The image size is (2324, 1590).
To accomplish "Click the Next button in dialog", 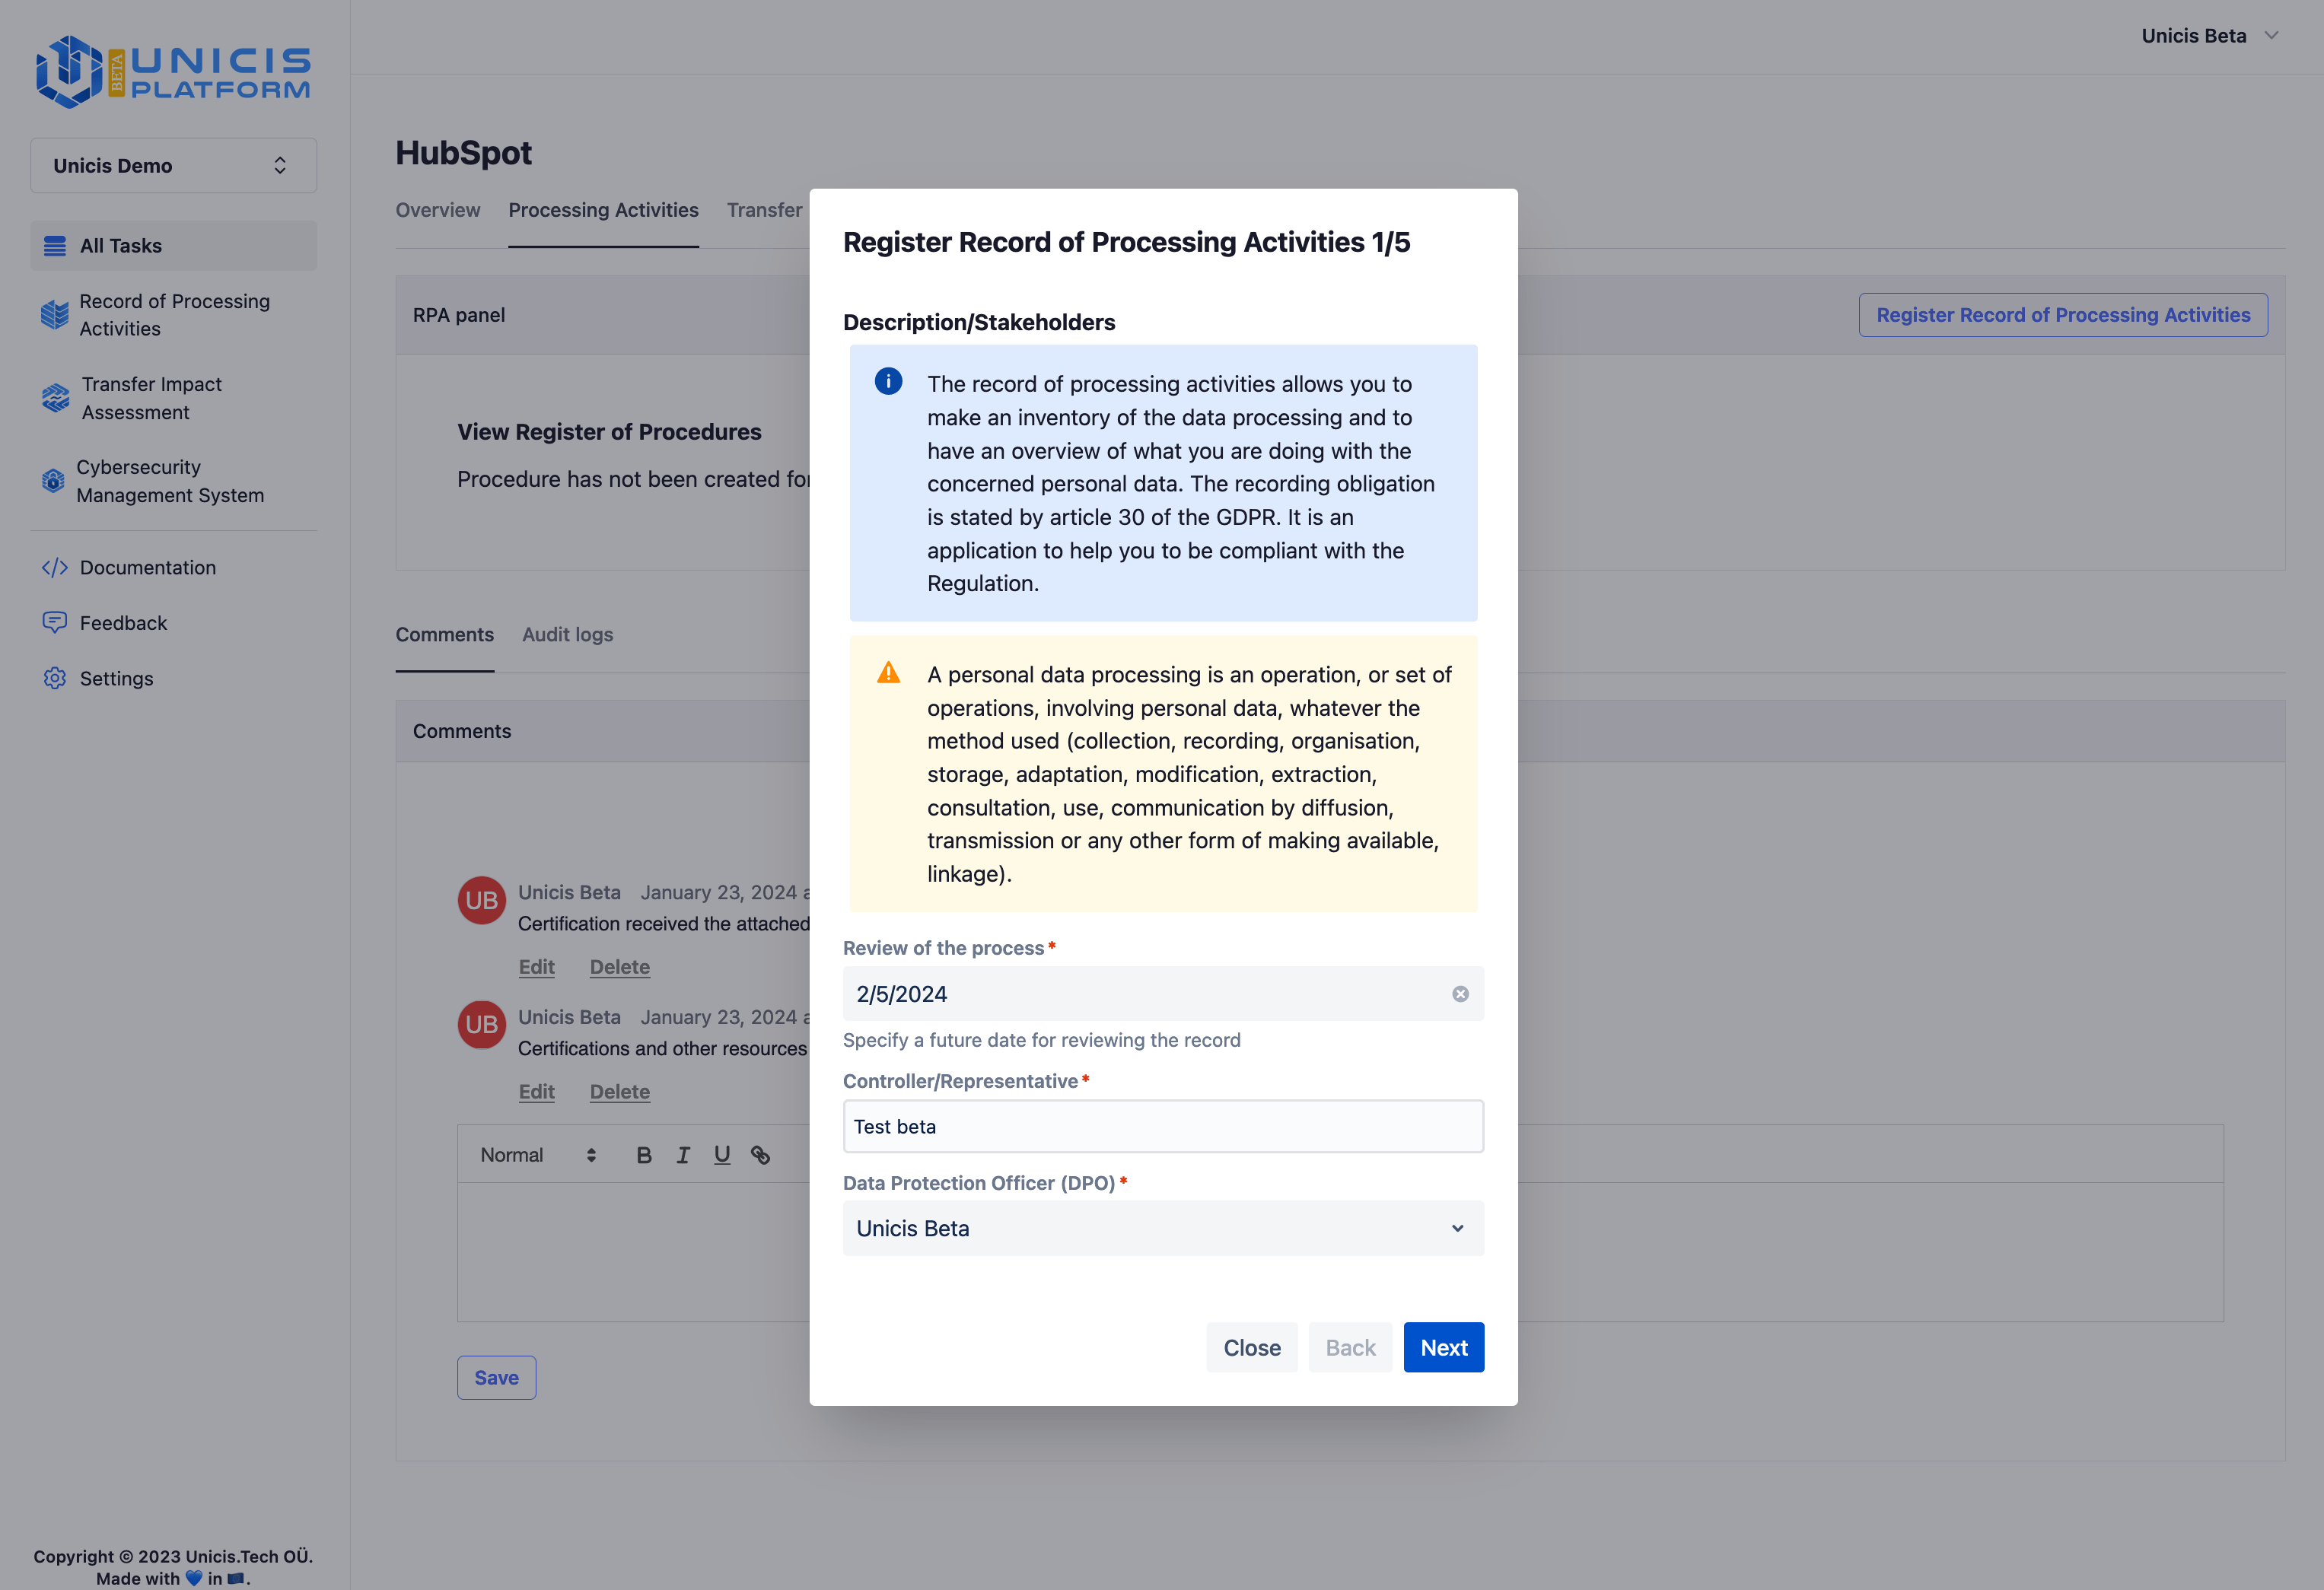I will (x=1443, y=1348).
